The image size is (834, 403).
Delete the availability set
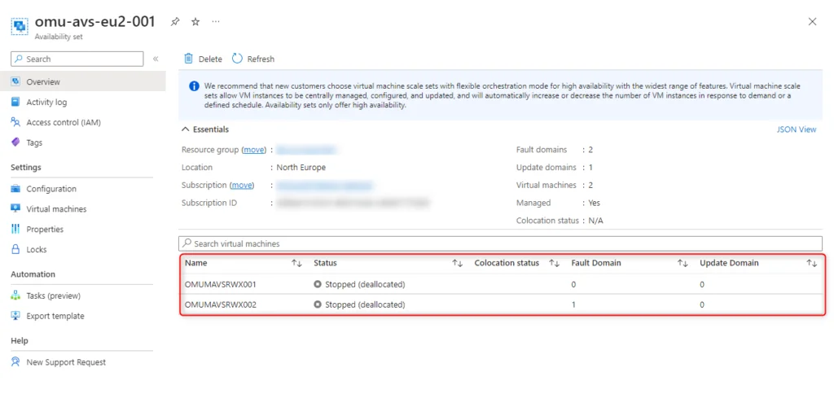click(x=203, y=59)
